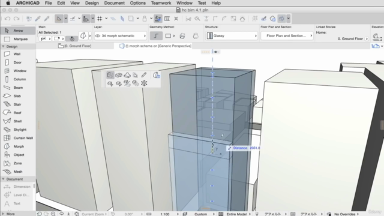Toggle the layer eye icon for morph schematic
The height and width of the screenshot is (216, 384).
coord(97,36)
